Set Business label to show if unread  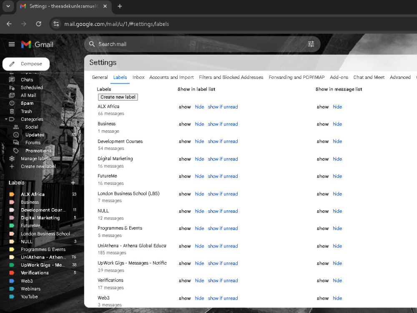click(x=223, y=124)
